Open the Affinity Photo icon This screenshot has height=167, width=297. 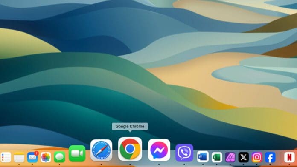(230, 157)
